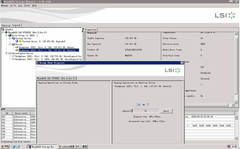
Task: Abort the rebuild operation
Action: pyautogui.click(x=166, y=111)
